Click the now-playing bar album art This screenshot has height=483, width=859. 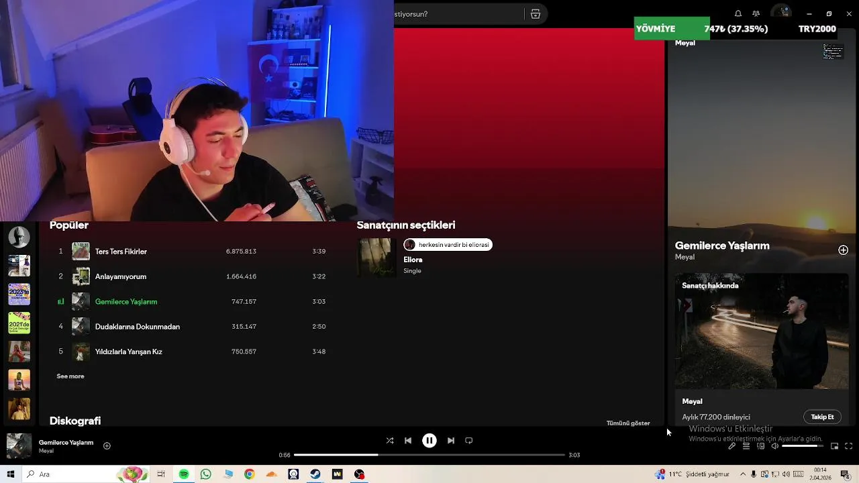coord(19,446)
